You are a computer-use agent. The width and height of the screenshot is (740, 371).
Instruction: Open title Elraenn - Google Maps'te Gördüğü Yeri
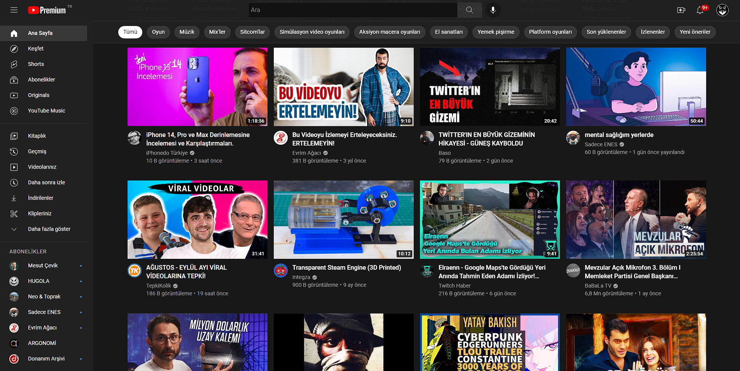tap(492, 272)
